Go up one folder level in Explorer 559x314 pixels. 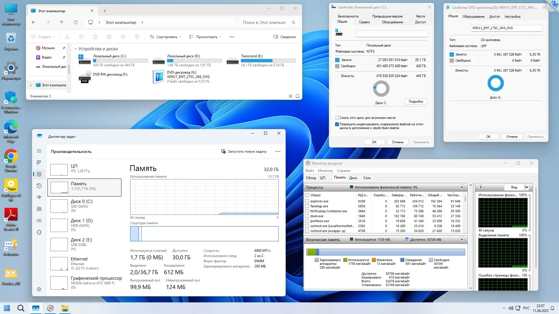click(x=61, y=22)
